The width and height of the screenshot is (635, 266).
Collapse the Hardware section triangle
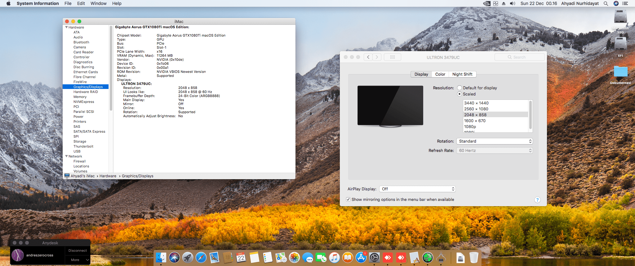66,27
